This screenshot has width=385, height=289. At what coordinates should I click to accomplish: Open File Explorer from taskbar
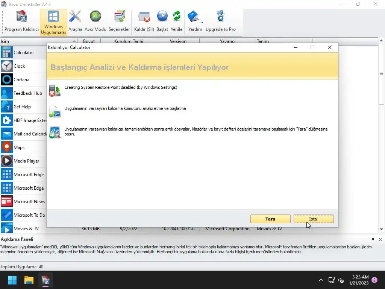29,280
